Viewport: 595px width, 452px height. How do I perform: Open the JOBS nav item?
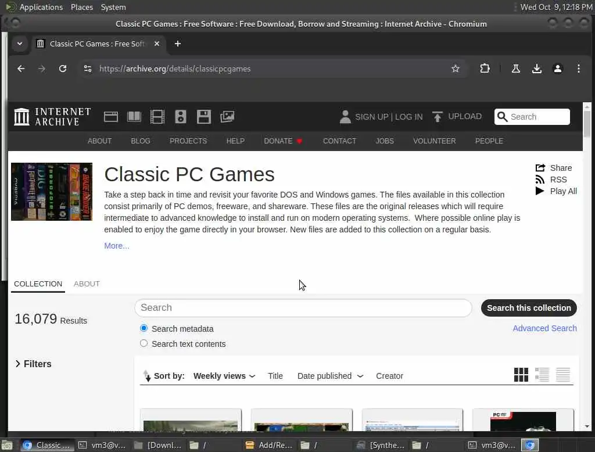[x=385, y=141]
